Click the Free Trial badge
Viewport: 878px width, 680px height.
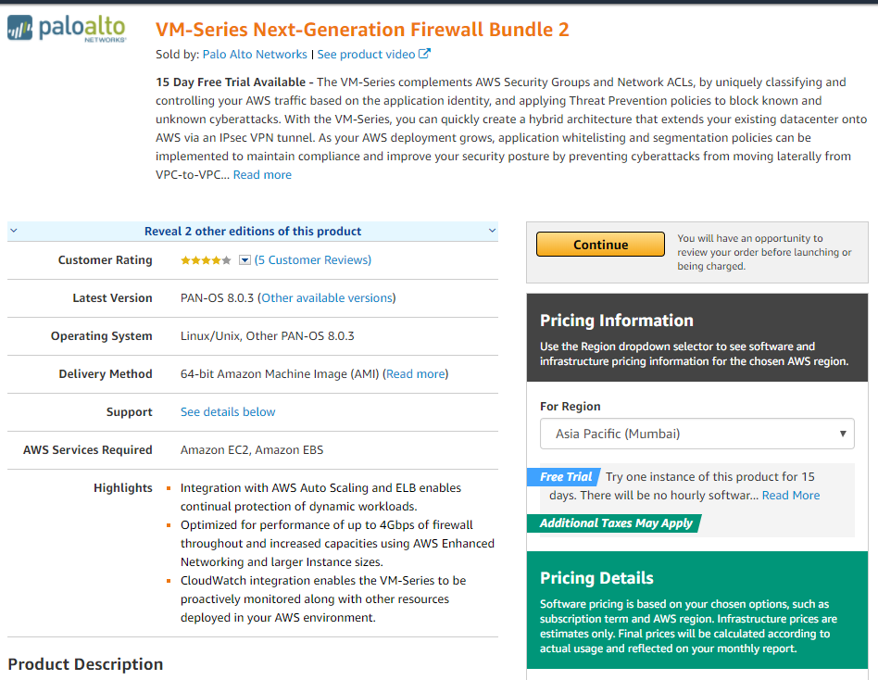coord(565,477)
